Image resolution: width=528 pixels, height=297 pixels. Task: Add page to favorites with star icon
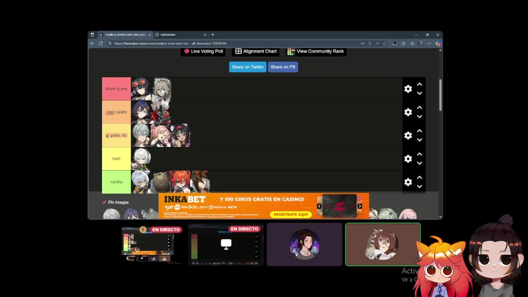click(385, 43)
